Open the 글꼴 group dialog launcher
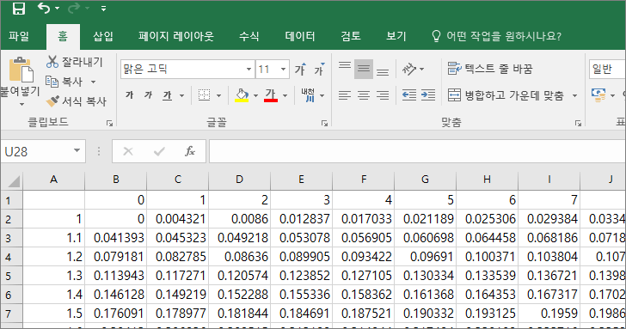Image resolution: width=626 pixels, height=329 pixels. [324, 124]
